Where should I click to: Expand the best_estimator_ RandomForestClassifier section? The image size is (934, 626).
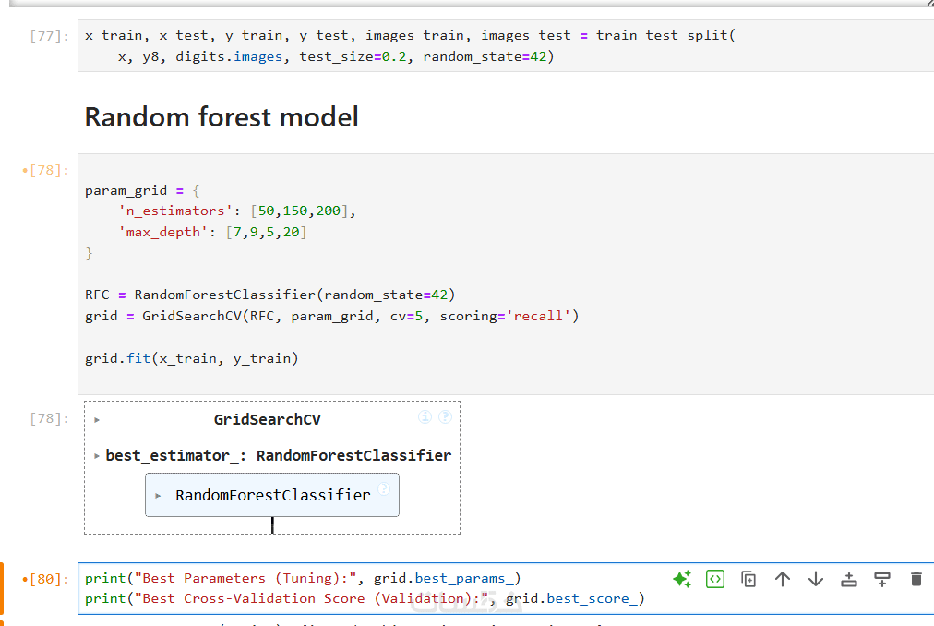97,455
